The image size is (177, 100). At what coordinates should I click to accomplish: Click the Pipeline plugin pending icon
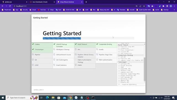[33, 54]
